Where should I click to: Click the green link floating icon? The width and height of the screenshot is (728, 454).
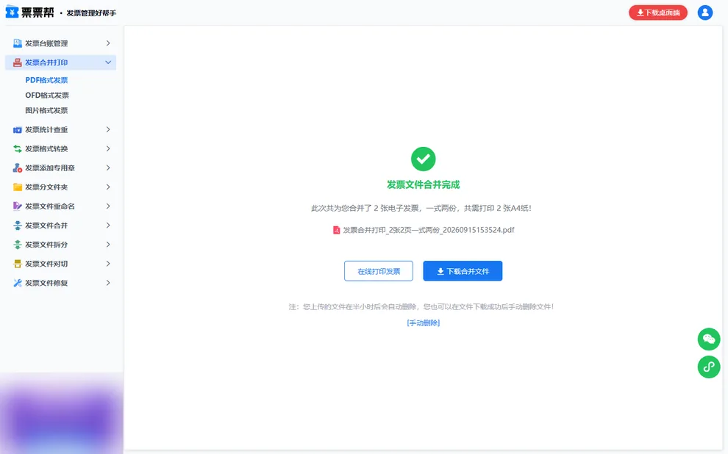(x=708, y=367)
